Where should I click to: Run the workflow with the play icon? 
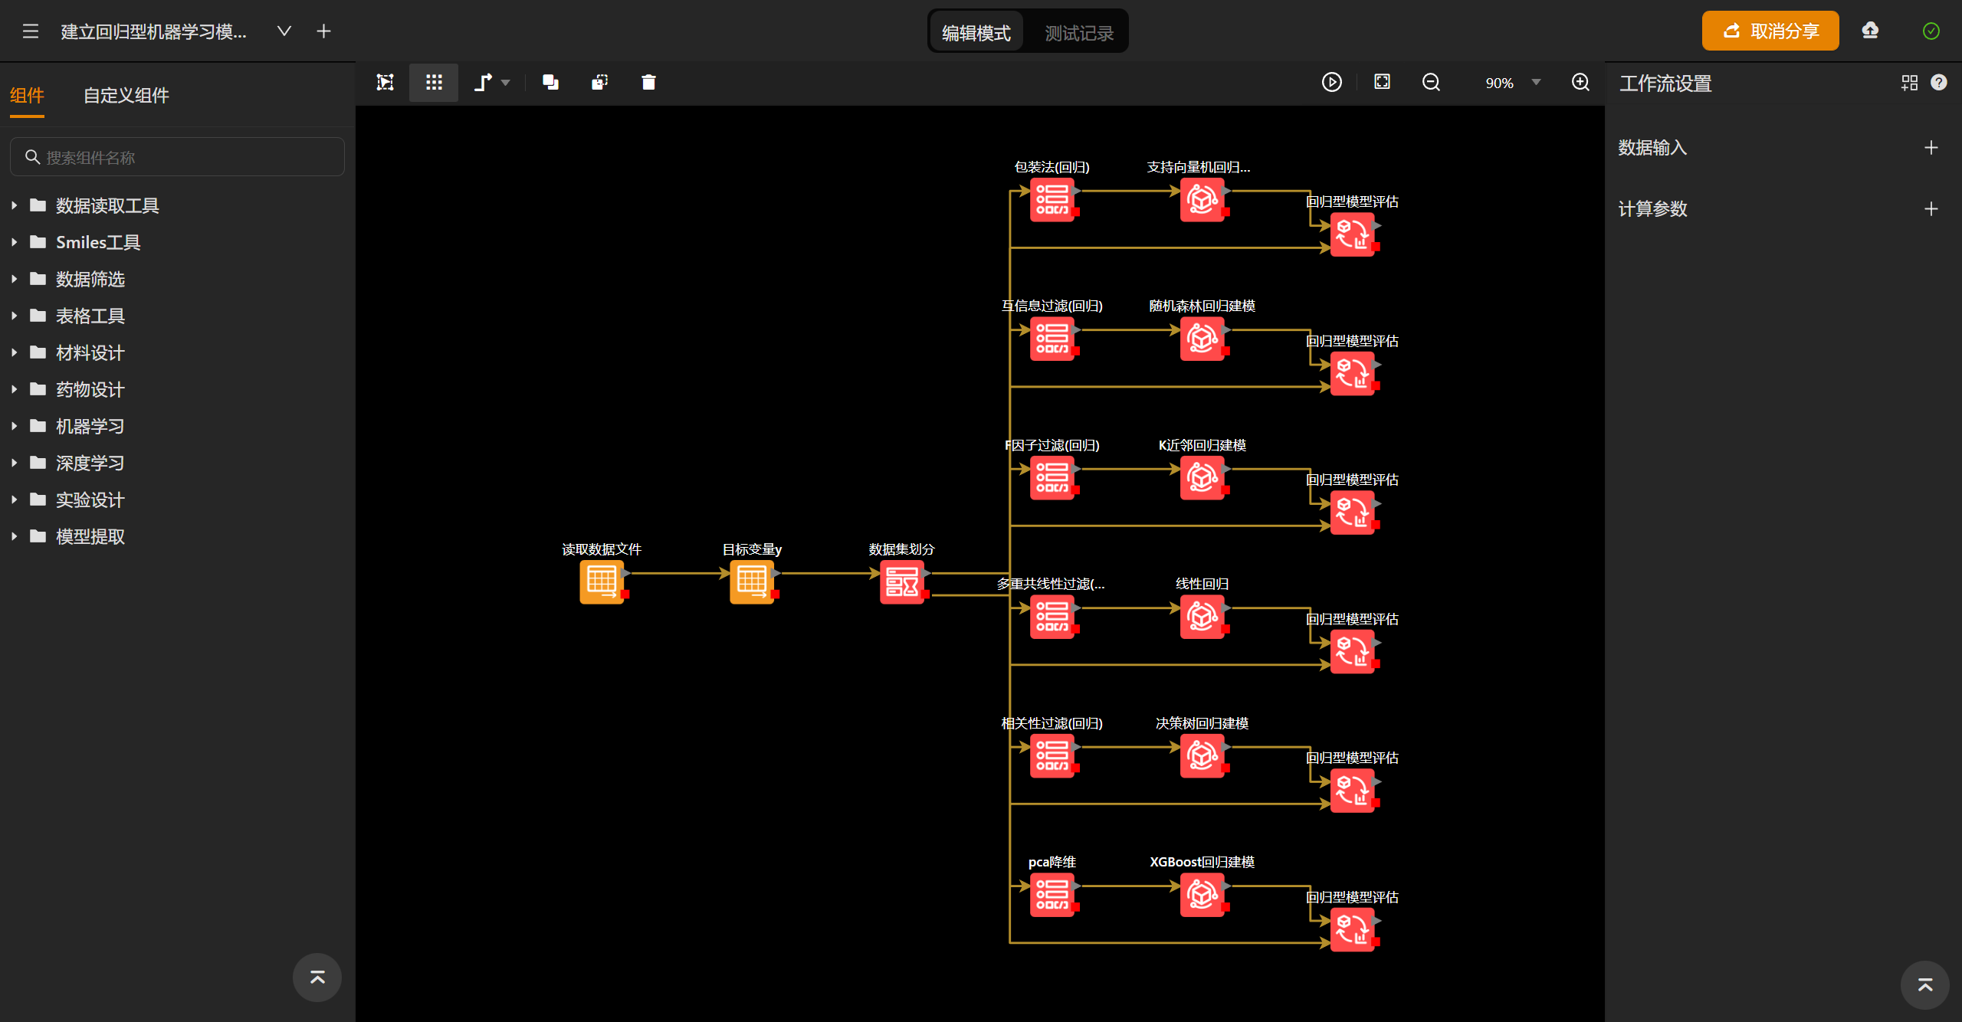tap(1332, 82)
